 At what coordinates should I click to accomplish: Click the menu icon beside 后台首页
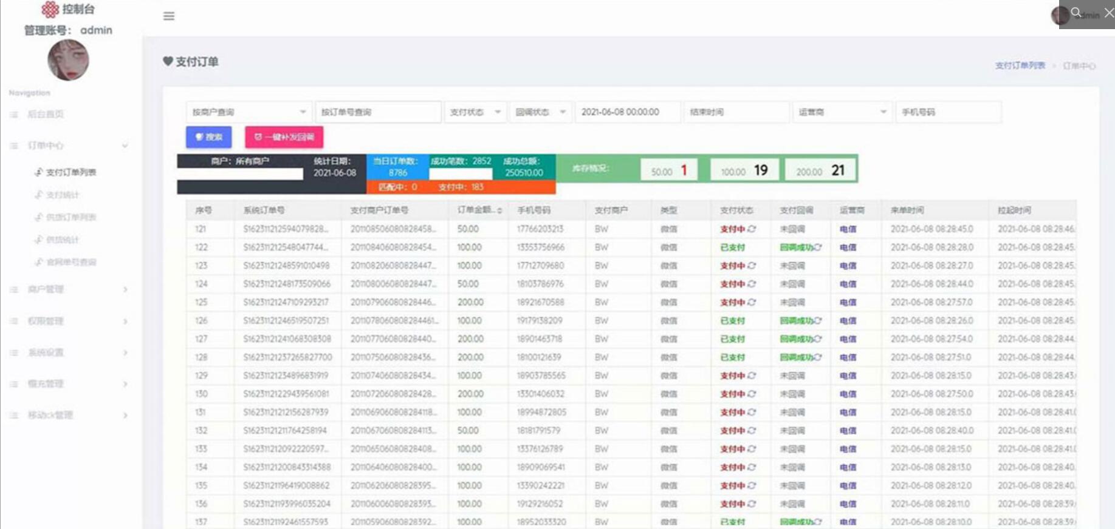pos(14,114)
